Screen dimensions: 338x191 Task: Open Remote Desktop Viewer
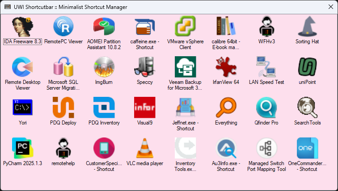pos(23,67)
